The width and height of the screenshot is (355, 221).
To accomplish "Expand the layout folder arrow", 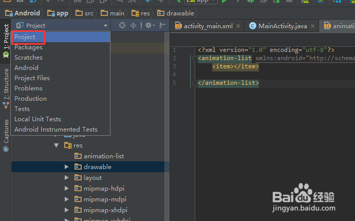I will click(x=67, y=177).
